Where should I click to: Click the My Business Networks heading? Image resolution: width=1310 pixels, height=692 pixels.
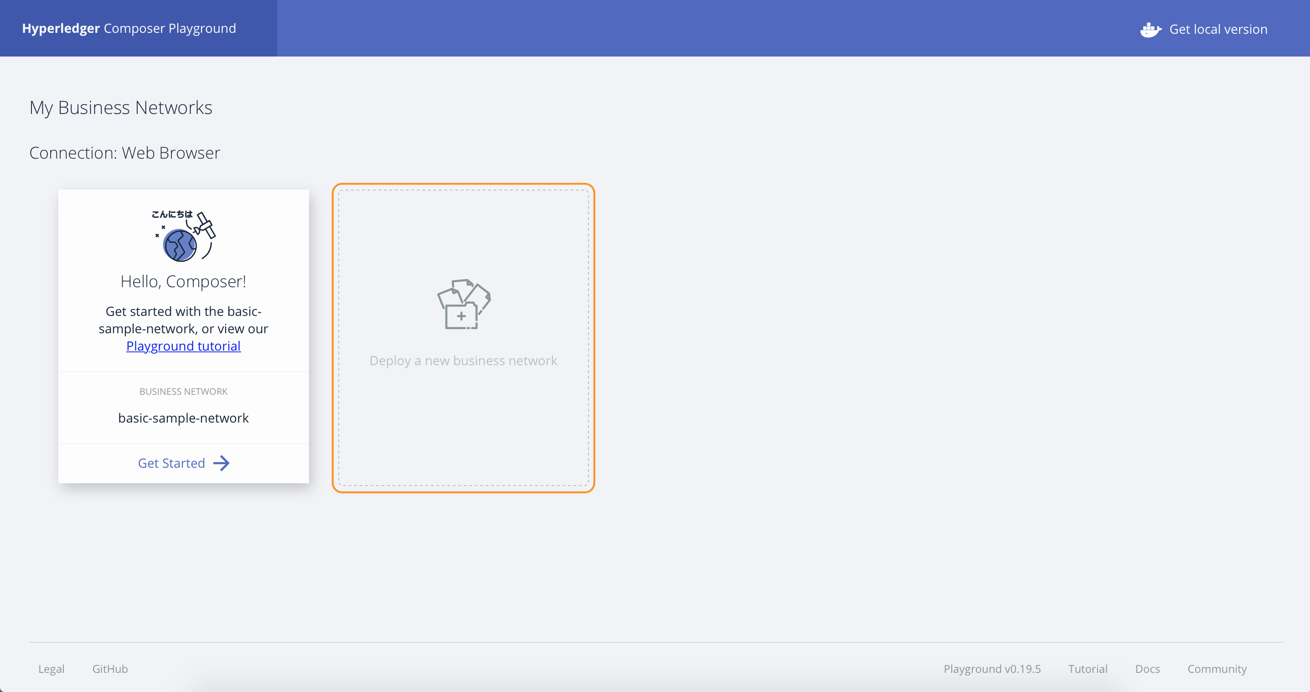pos(120,108)
